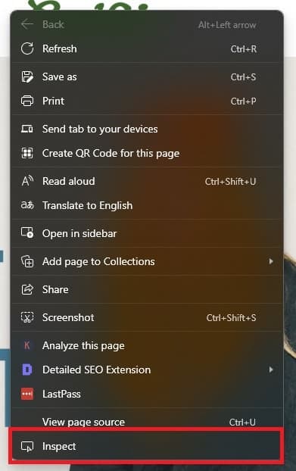Choose Send tab to your devices
The height and width of the screenshot is (471, 296).
pos(147,129)
